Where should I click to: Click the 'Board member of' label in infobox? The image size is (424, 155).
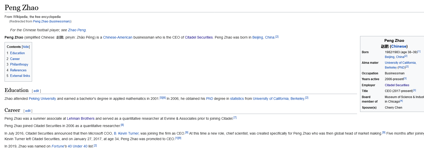(x=370, y=99)
